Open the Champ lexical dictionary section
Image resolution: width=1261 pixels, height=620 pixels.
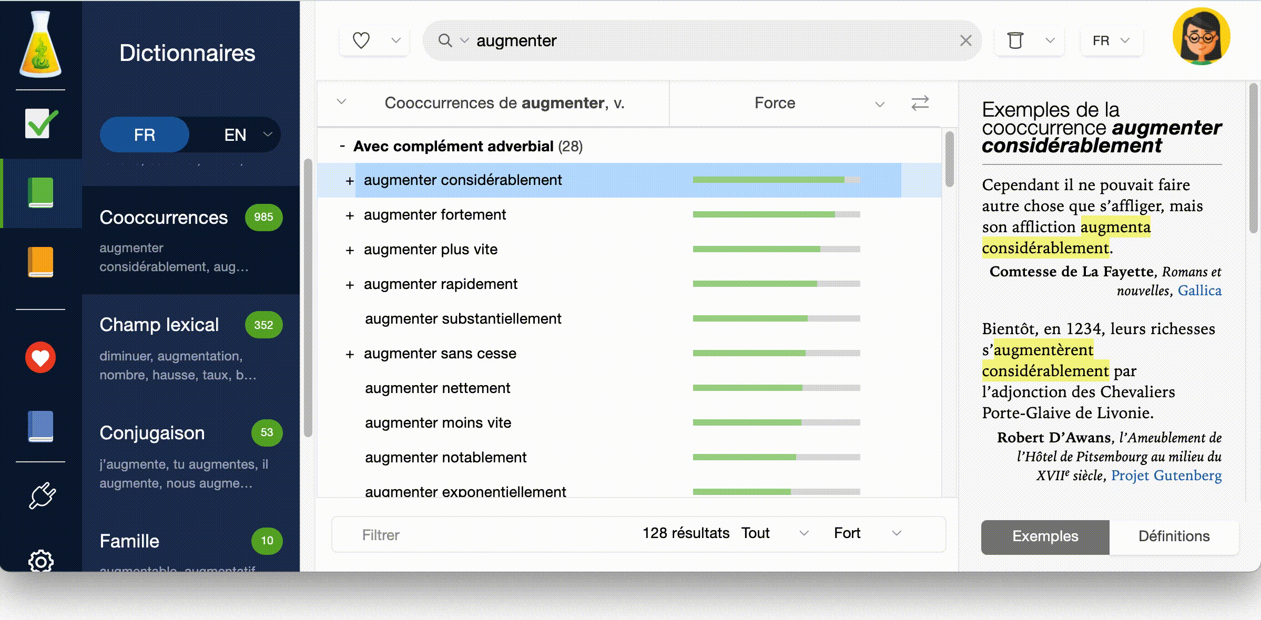(x=159, y=325)
